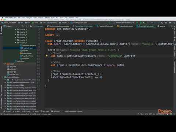Image resolution: width=176 pixels, height=132 pixels.
Task: Expand the chapter_3 folder
Action: (15, 32)
